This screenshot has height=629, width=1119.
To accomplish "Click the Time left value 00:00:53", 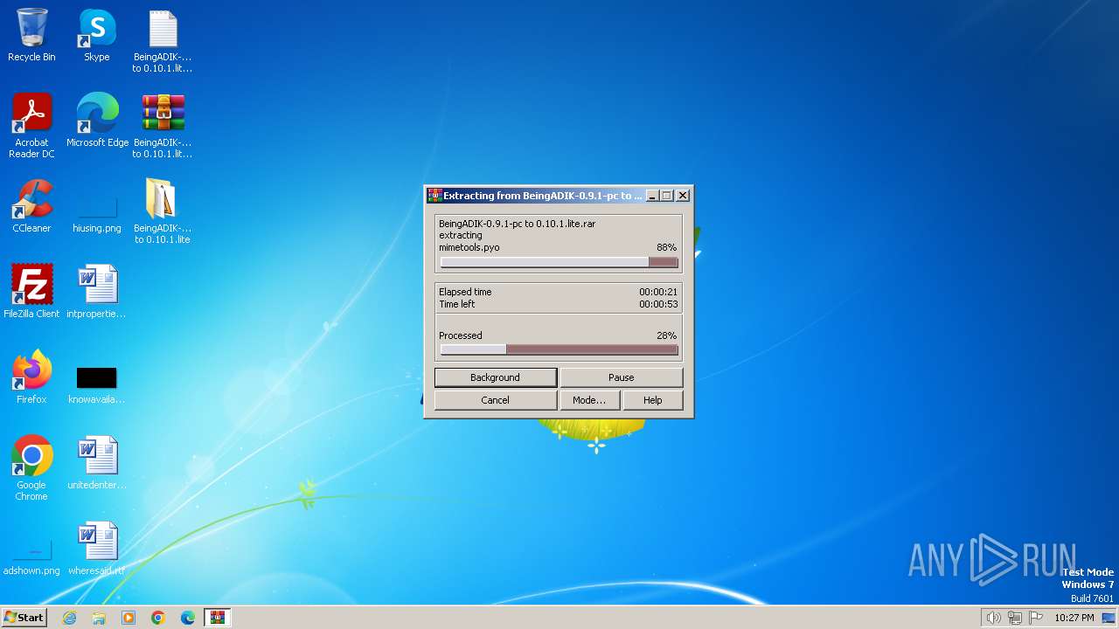I will (658, 304).
